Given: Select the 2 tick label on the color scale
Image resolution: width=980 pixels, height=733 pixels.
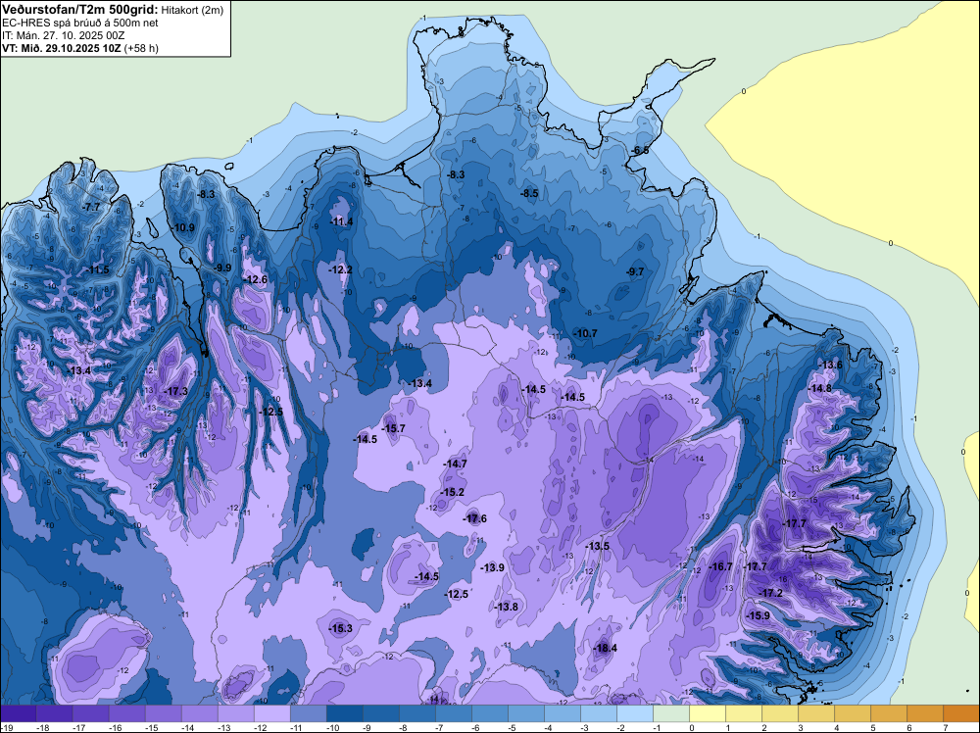Looking at the screenshot, I should (x=763, y=727).
